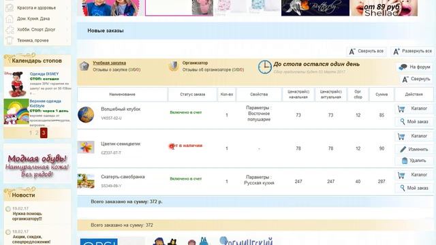Select calendar page 3
This screenshot has width=436, height=245.
44,133
